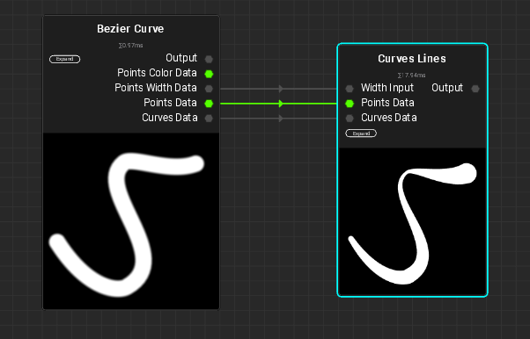Select the gray Curves Data connection wire
The width and height of the screenshot is (530, 339).
(279, 118)
